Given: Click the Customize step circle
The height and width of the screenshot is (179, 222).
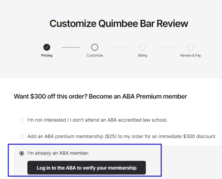Looking at the screenshot, I should click(x=95, y=47).
